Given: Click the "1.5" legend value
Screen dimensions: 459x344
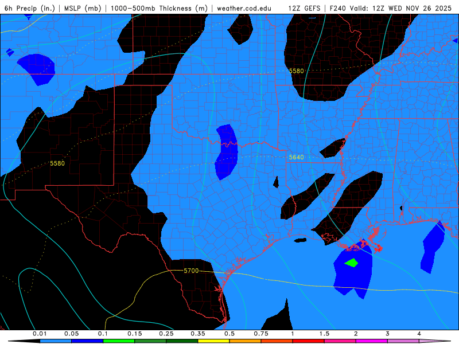Looking at the screenshot, I should 324,334.
